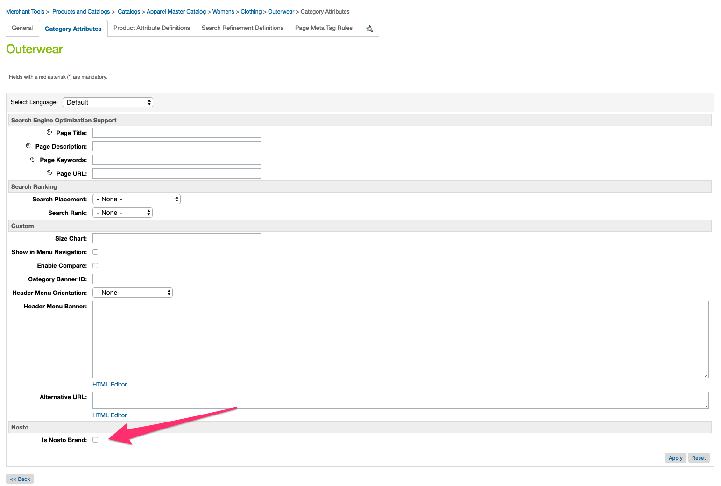Click into the Category Banner ID field
This screenshot has width=721, height=486.
177,279
